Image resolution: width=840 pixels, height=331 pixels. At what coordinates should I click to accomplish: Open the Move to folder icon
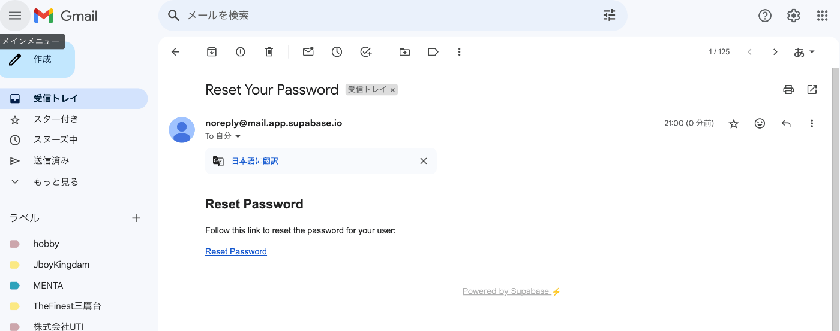pyautogui.click(x=405, y=52)
